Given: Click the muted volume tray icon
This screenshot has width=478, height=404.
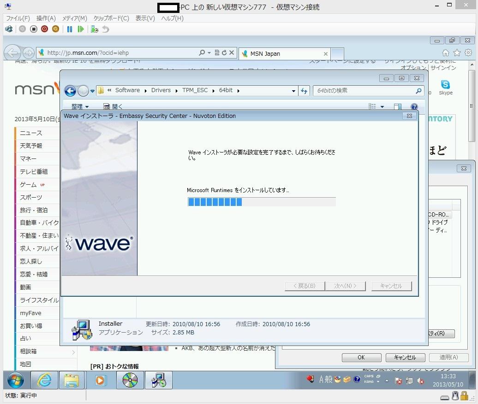Looking at the screenshot, I should click(x=420, y=381).
